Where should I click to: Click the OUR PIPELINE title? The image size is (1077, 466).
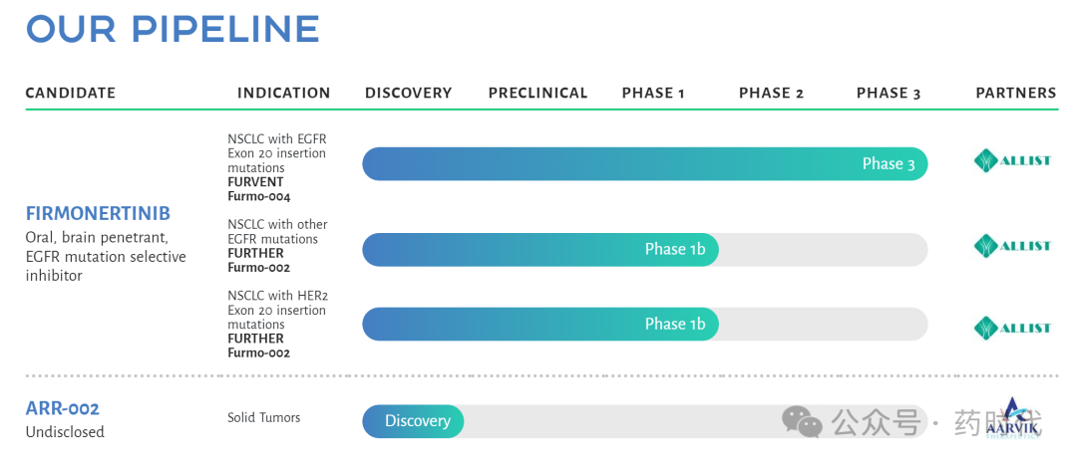pos(173,29)
